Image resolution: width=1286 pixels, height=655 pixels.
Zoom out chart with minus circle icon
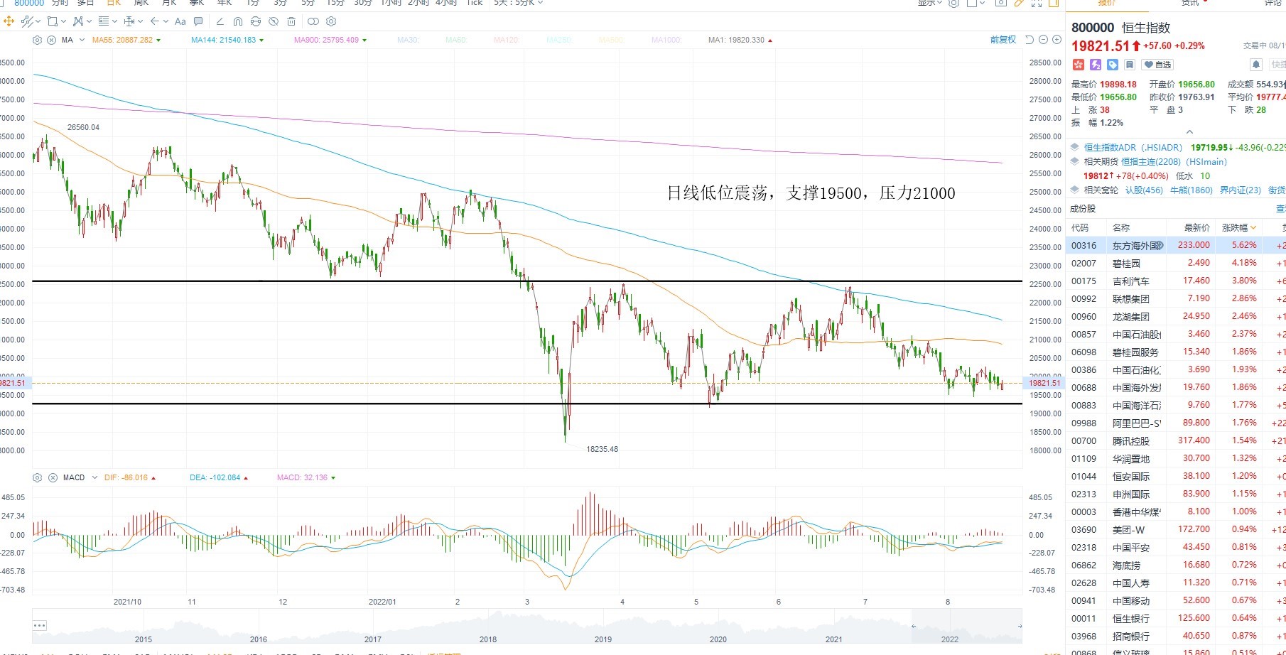tap(1043, 40)
